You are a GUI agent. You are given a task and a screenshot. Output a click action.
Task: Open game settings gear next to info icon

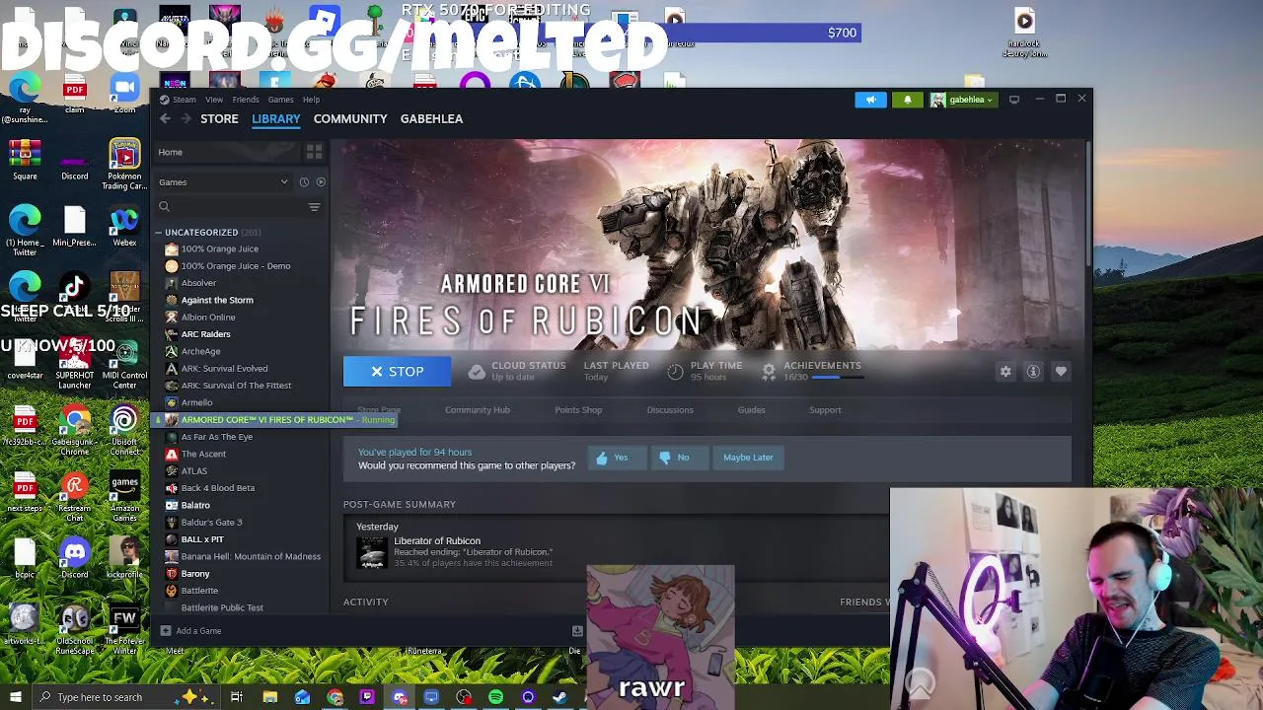pyautogui.click(x=1005, y=372)
